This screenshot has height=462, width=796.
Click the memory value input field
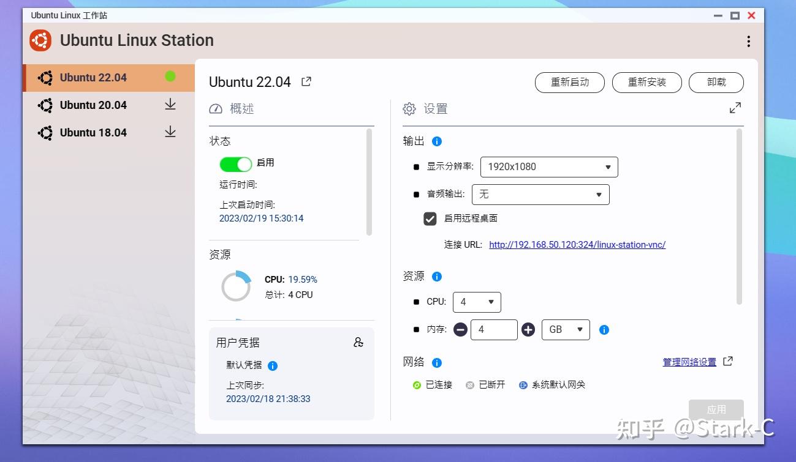(494, 329)
